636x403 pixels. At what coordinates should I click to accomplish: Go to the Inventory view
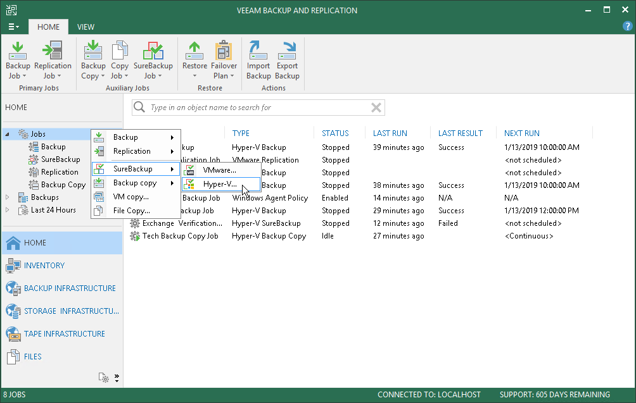(44, 266)
